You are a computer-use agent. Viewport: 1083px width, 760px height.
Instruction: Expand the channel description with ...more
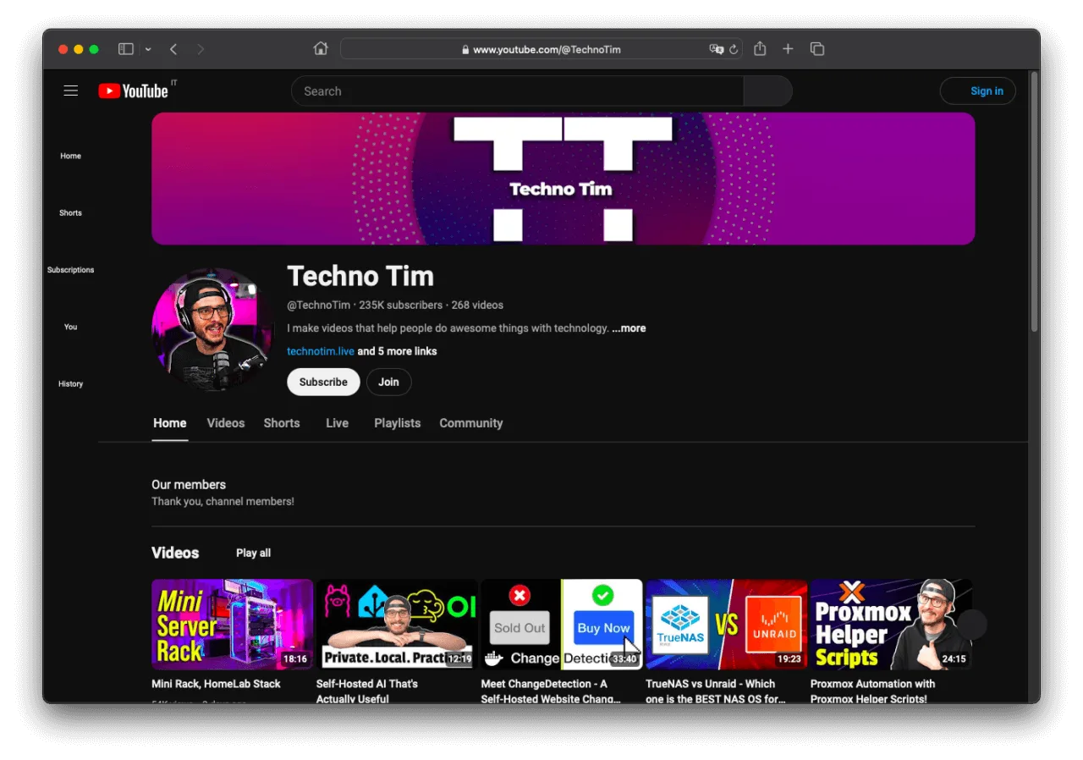629,328
